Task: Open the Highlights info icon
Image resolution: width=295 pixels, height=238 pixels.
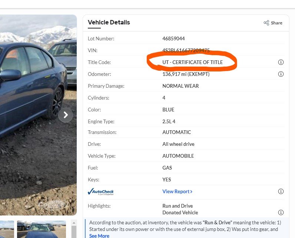Action: pos(281,212)
